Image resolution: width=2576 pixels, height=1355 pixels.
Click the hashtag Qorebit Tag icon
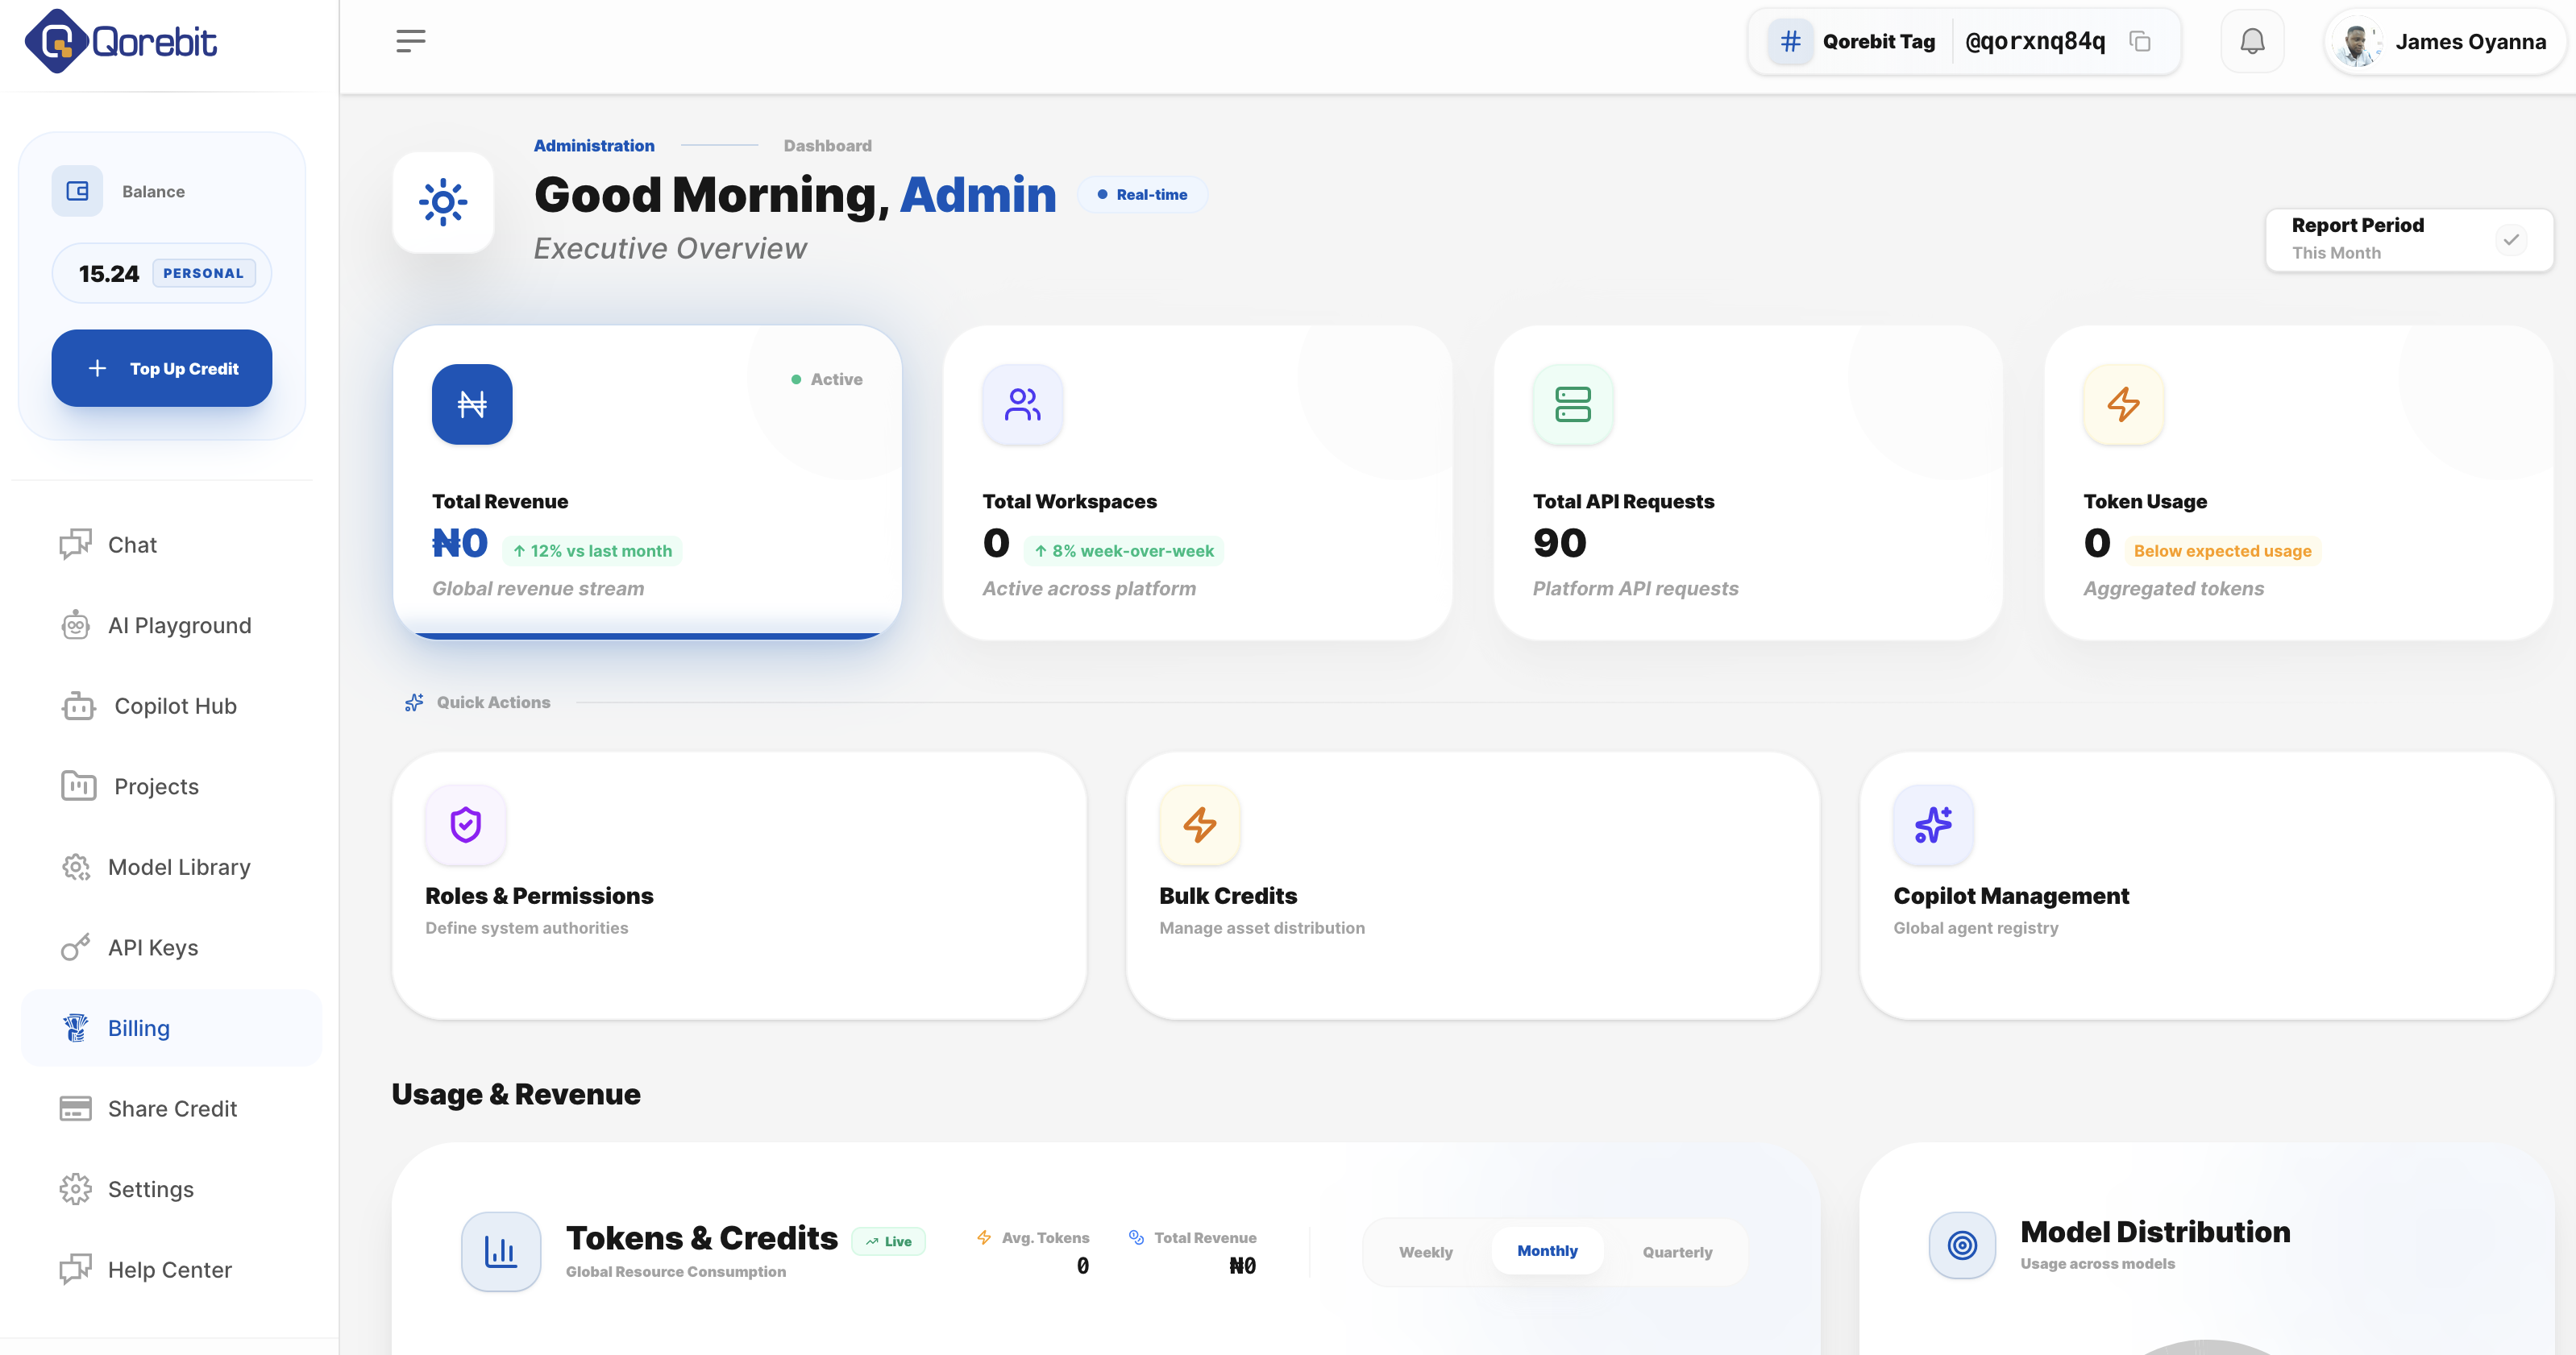click(x=1790, y=41)
